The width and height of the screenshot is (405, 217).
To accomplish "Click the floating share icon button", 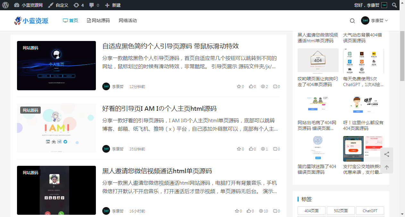I will coord(387,154).
